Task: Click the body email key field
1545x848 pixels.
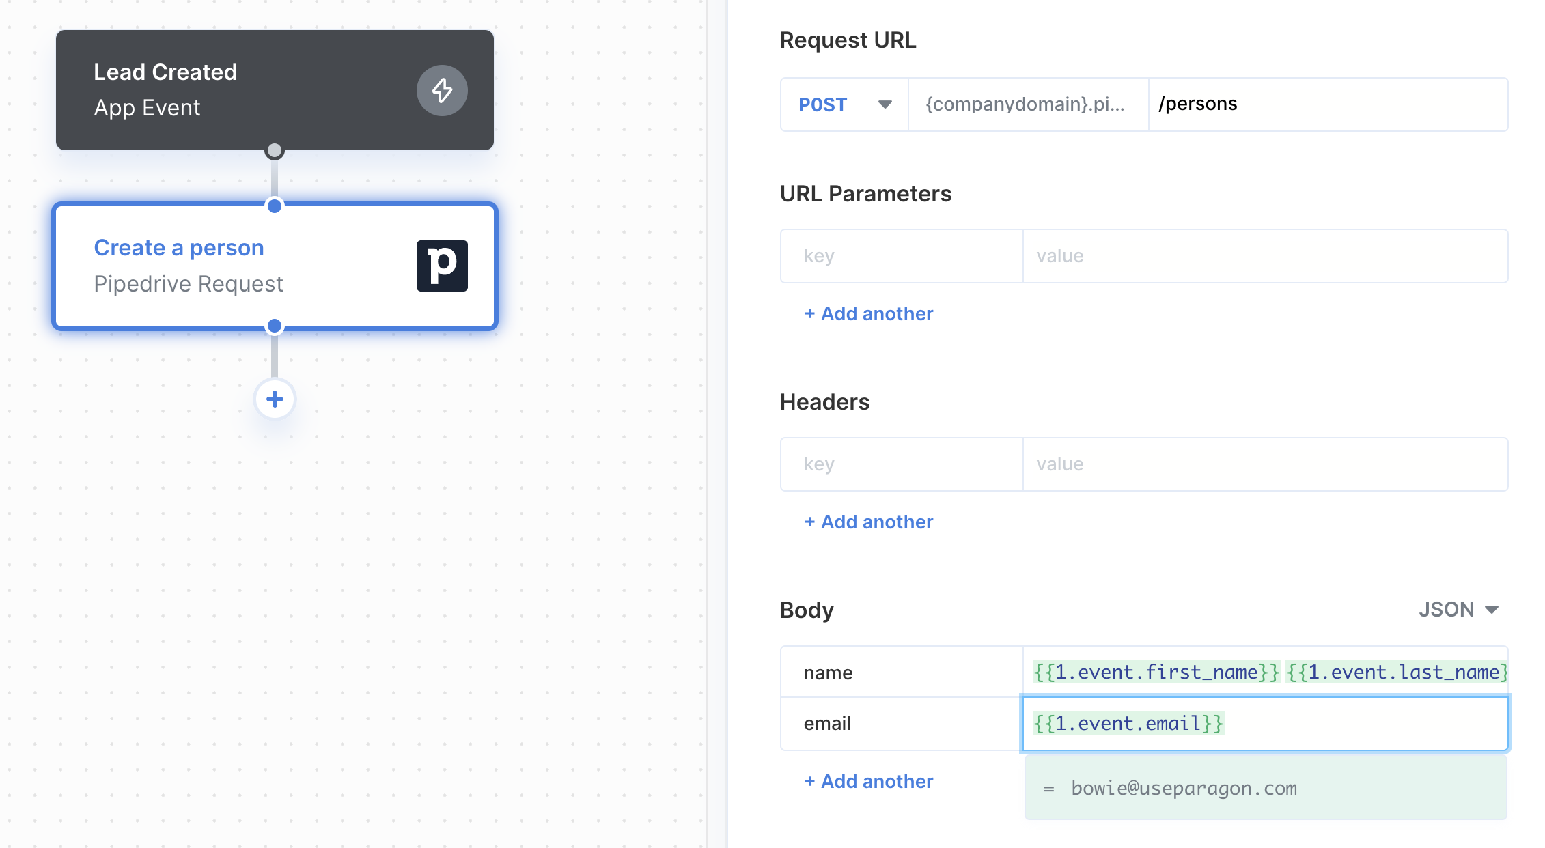Action: click(902, 724)
